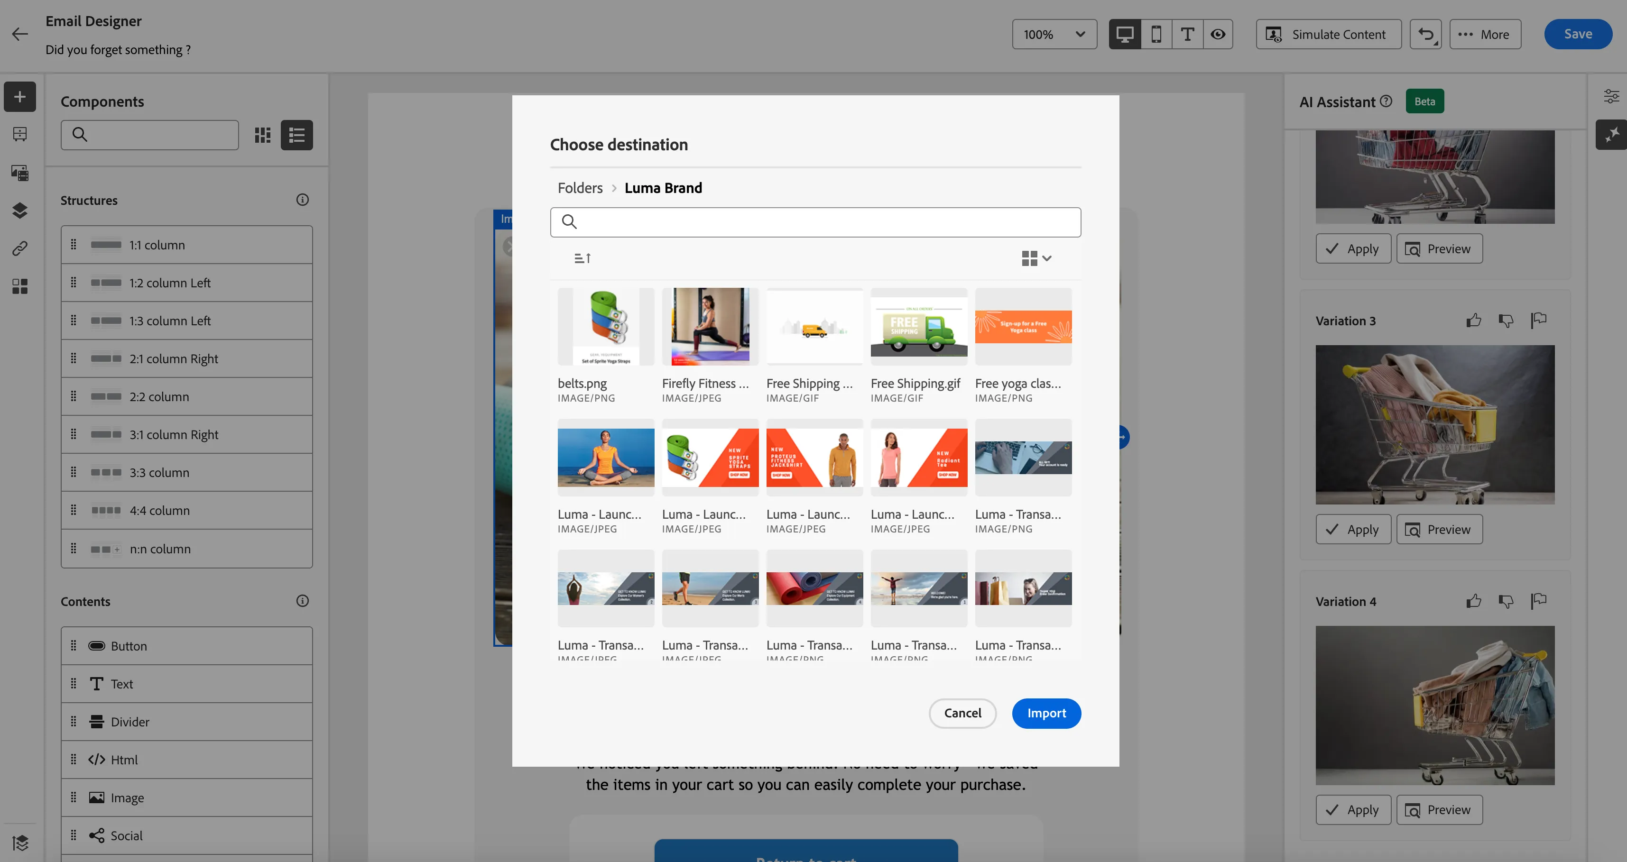Select belts.png thumbnail
This screenshot has height=862, width=1627.
pos(606,327)
